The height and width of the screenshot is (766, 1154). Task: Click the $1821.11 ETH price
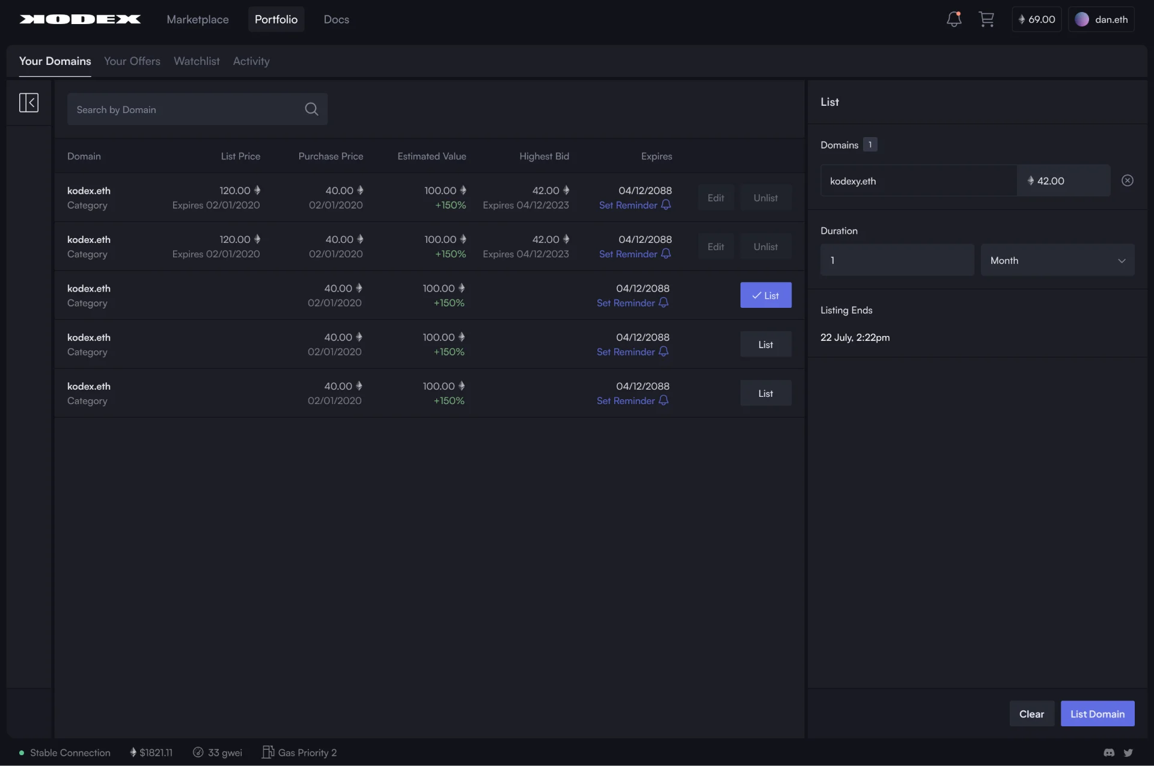151,753
